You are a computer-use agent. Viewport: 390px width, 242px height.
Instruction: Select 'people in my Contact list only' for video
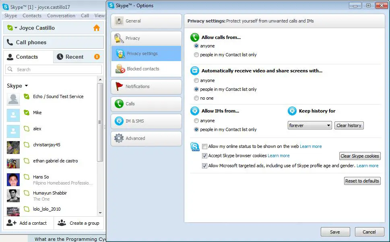tap(196, 89)
